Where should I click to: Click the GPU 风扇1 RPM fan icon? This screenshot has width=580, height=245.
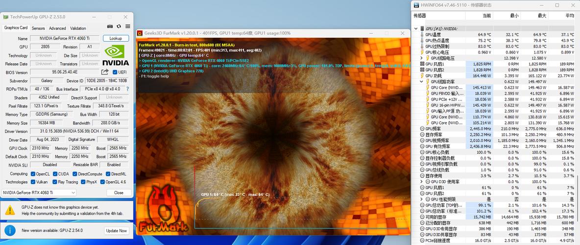coord(422,64)
